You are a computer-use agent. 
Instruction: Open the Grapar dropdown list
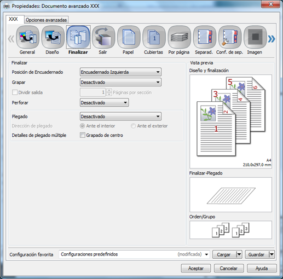click(120, 82)
